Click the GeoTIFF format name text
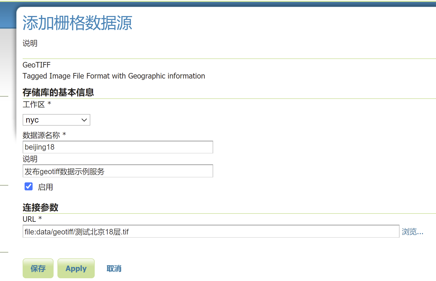This screenshot has width=436, height=281. [36, 65]
